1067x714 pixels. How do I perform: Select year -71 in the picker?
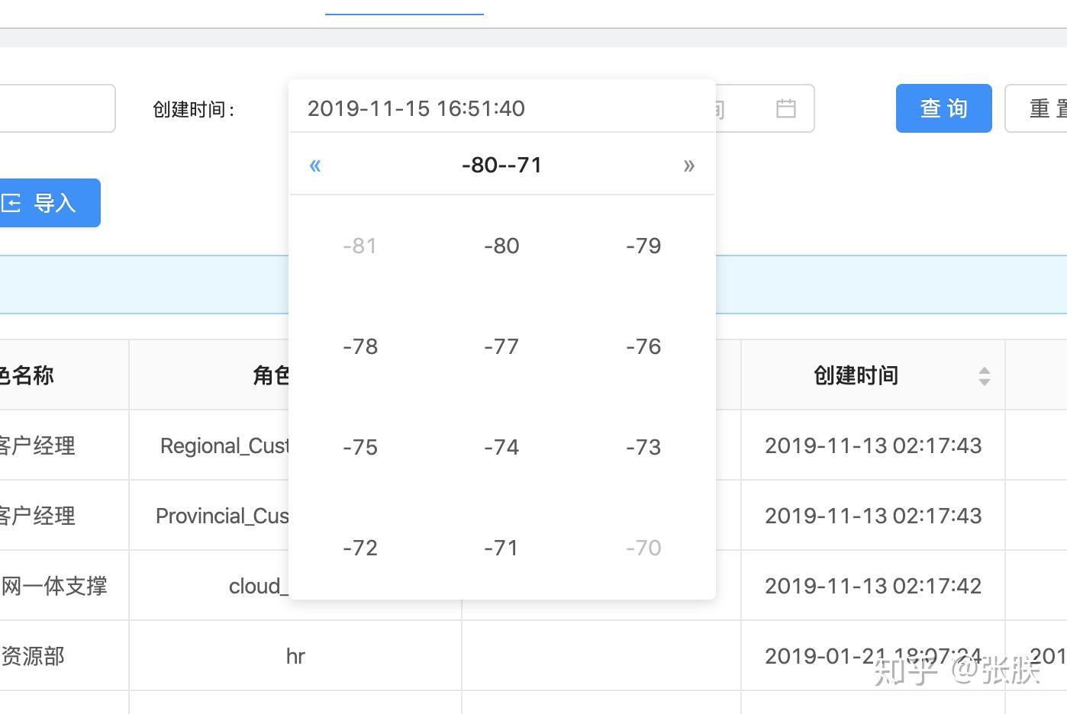point(501,548)
